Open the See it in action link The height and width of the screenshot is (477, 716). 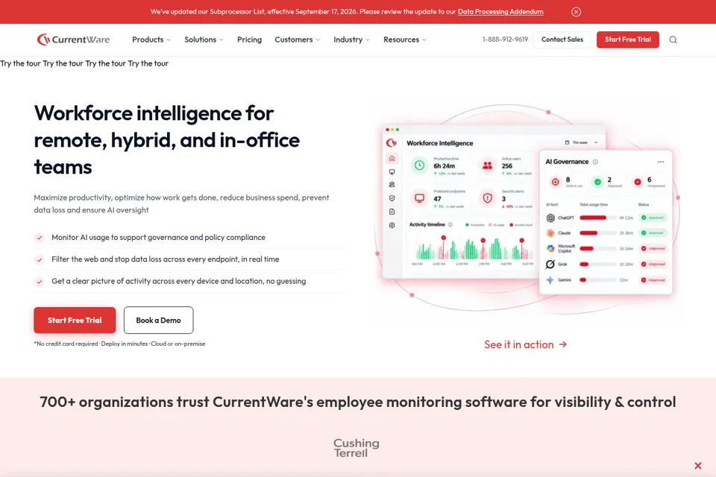pos(525,344)
